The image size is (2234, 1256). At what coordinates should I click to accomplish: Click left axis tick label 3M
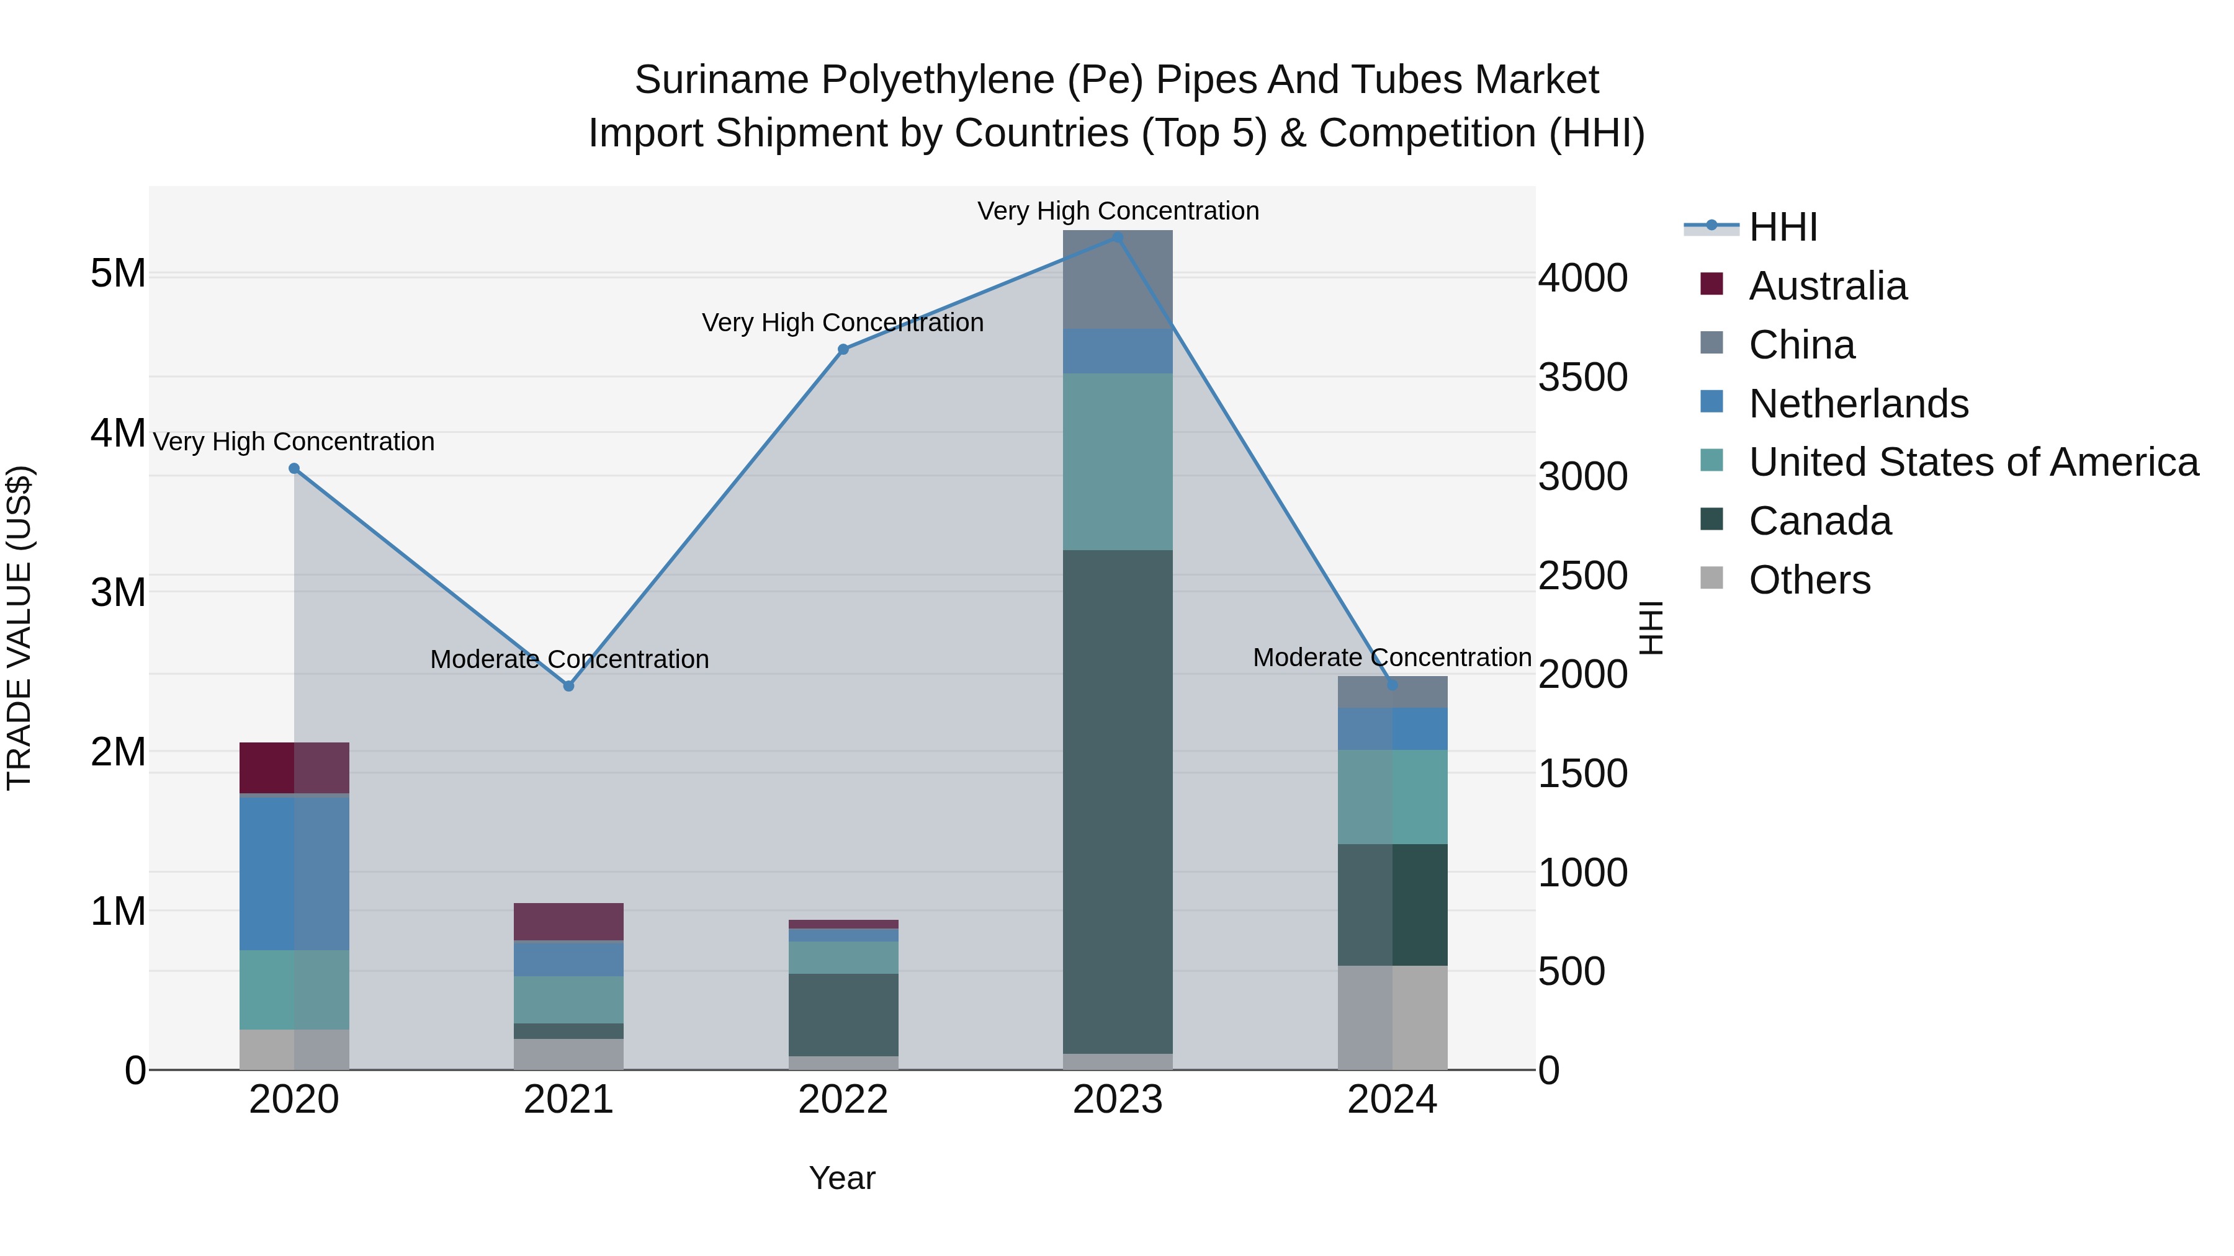(118, 593)
